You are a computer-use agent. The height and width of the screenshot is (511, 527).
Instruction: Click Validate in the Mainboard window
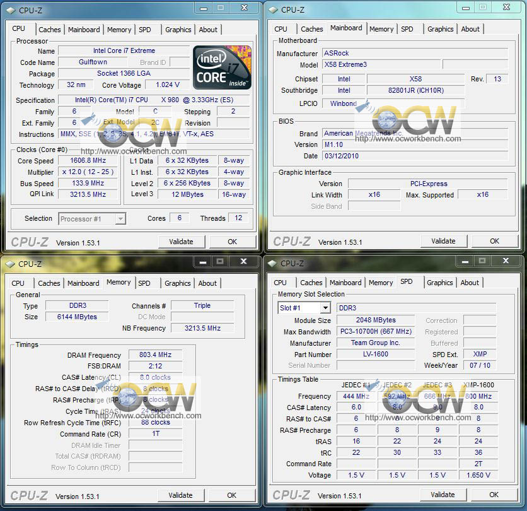[443, 241]
